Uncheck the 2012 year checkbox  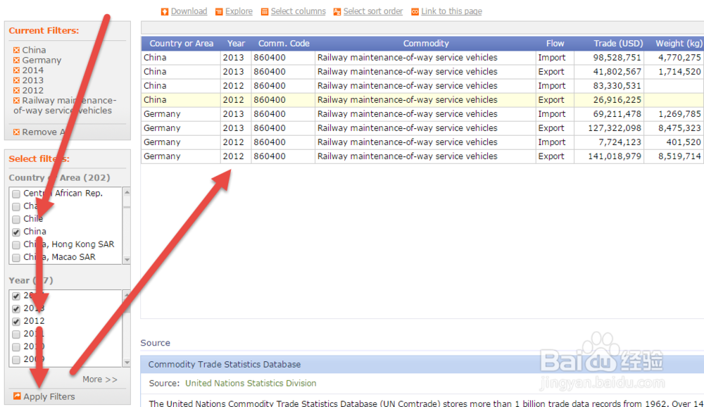(16, 322)
